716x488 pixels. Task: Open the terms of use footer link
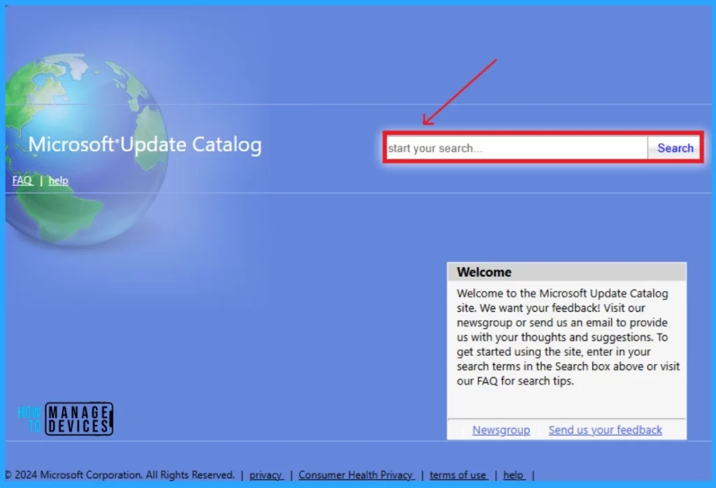[459, 475]
